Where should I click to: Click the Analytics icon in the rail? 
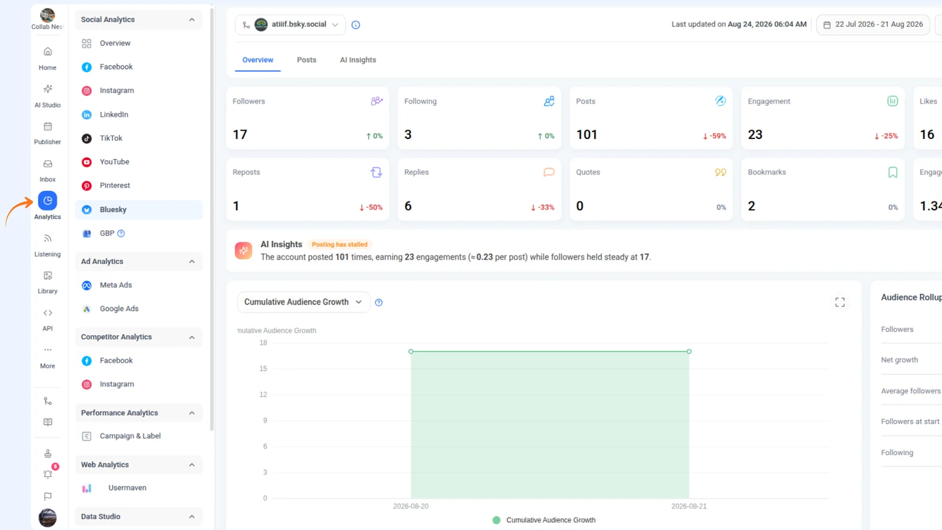[x=48, y=201]
